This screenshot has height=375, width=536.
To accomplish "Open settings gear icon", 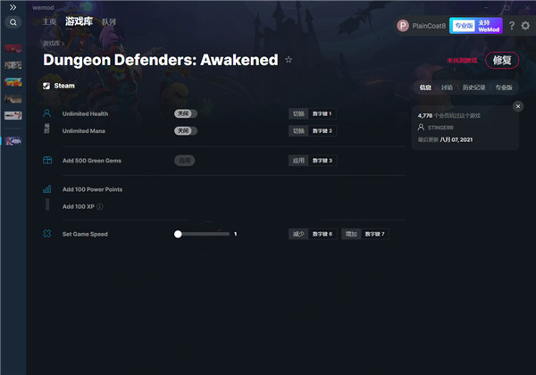I will (525, 26).
